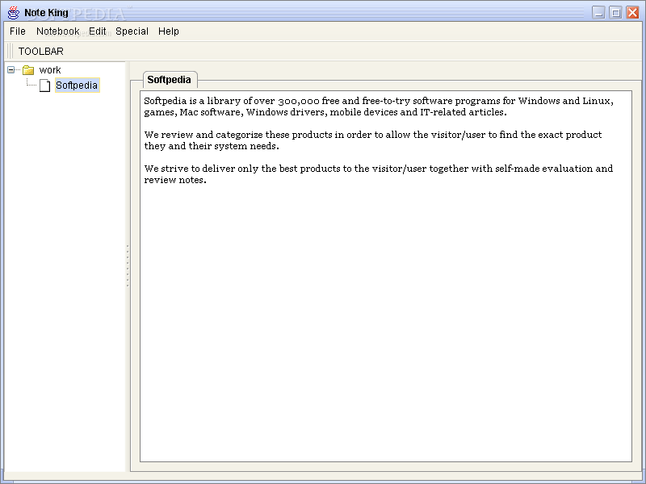Click the Softpedia note page icon
Image resolution: width=646 pixels, height=484 pixels.
click(x=45, y=86)
